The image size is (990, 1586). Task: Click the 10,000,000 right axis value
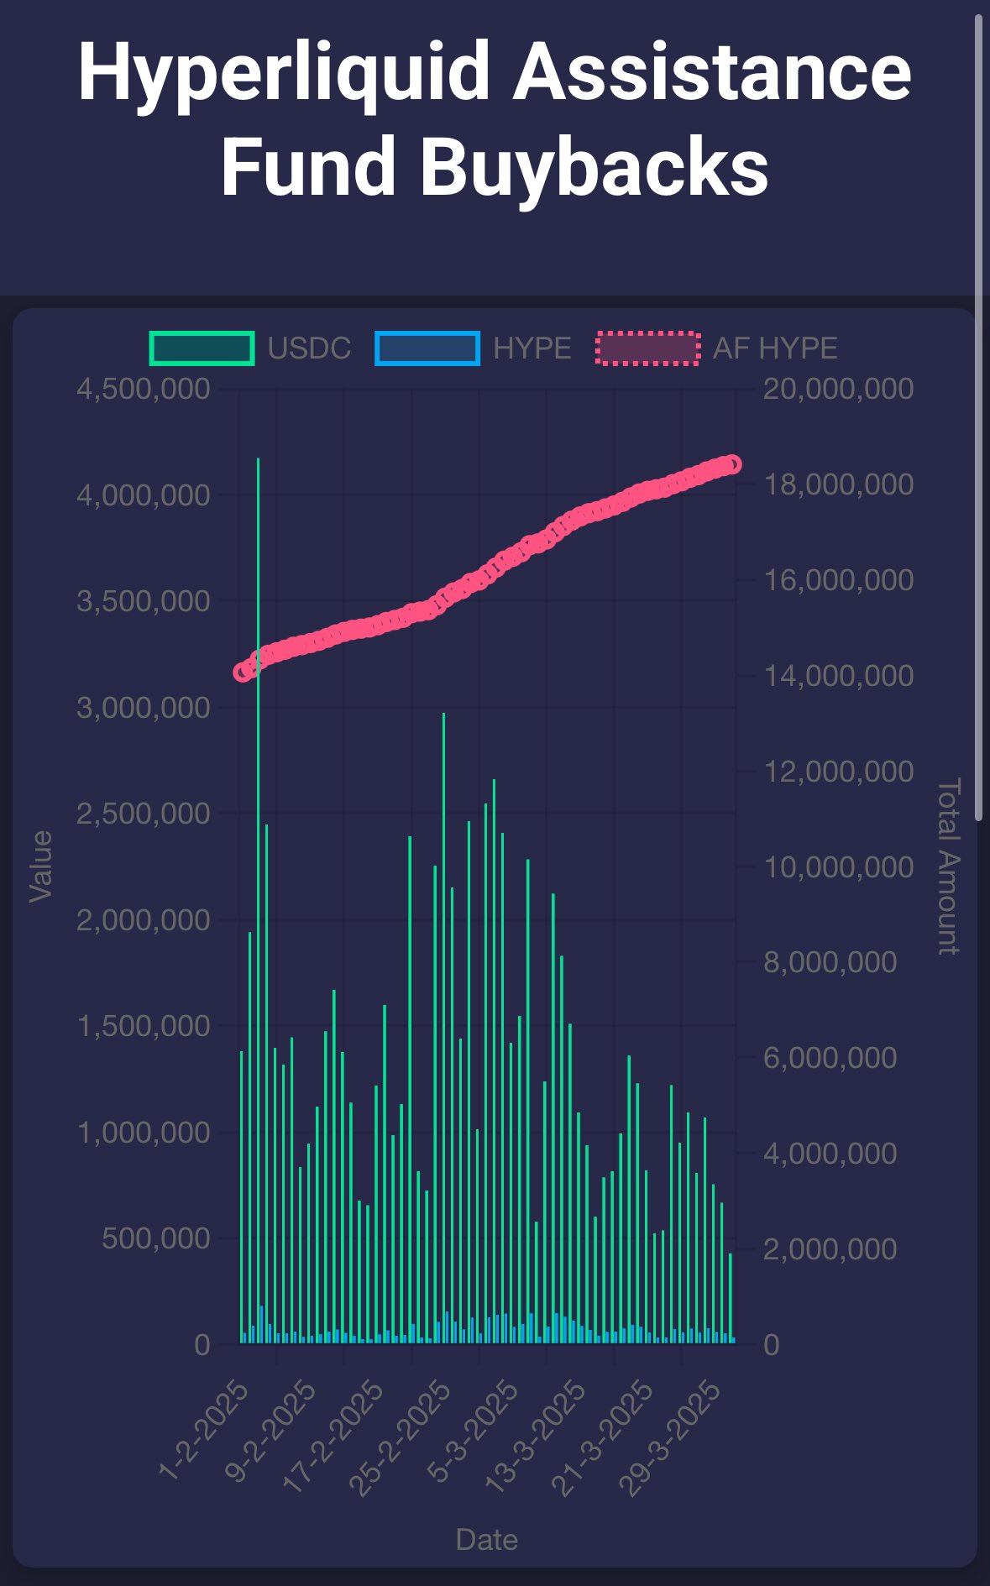838,867
